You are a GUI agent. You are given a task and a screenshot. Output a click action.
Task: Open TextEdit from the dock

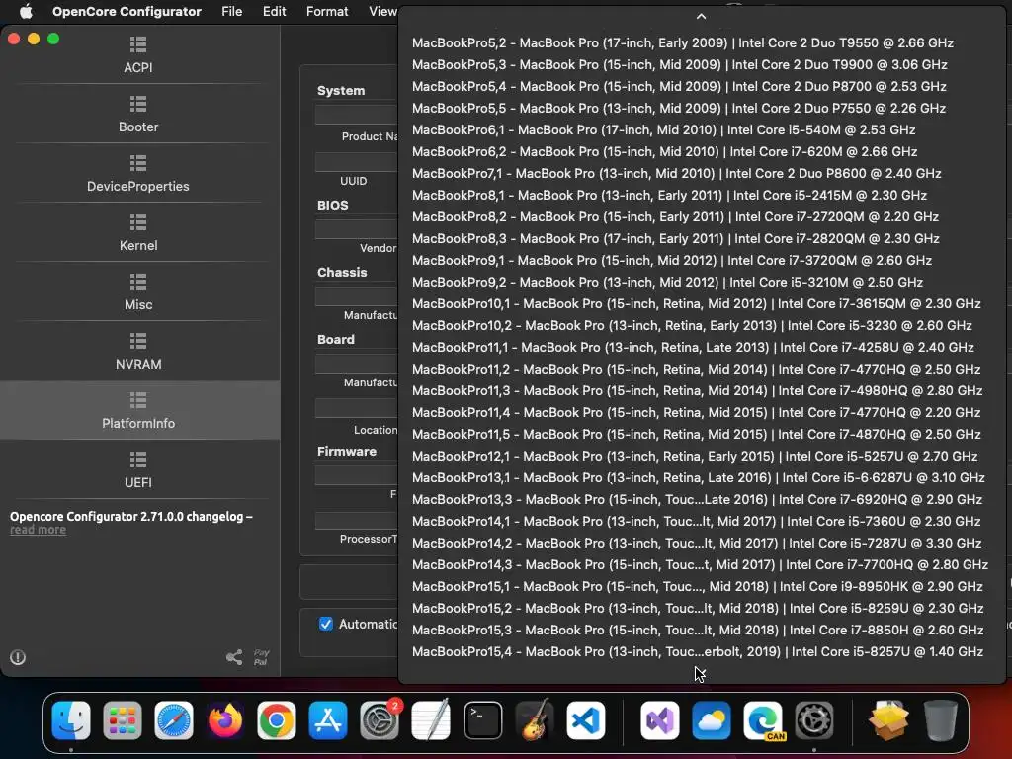[431, 720]
